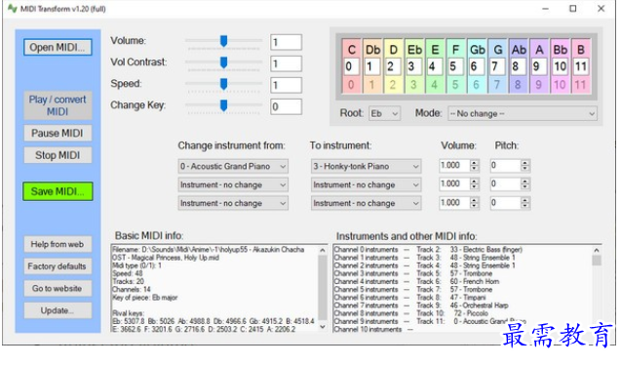Click the Vol Contrast slider handle
The image size is (621, 366).
click(x=224, y=62)
